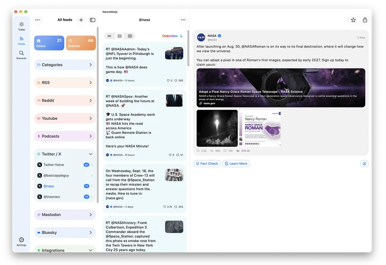This screenshot has height=265, width=386.
Task: Collapse the Twitter / X section
Action: [x=65, y=154]
